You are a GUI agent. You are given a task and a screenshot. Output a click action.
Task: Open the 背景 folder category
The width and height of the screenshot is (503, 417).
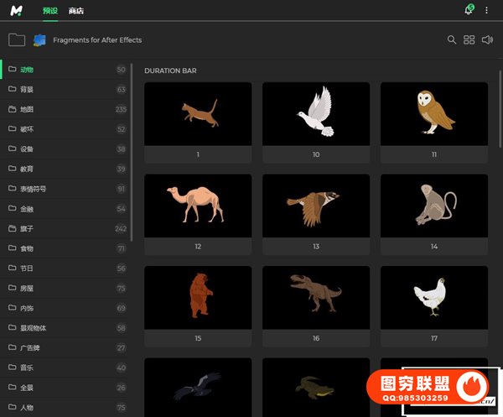pyautogui.click(x=27, y=89)
